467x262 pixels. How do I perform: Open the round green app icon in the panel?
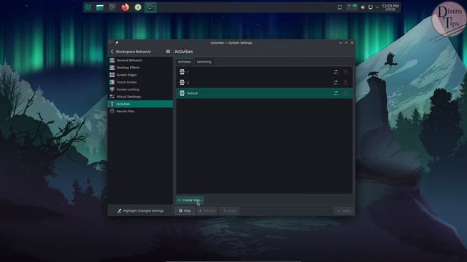(138, 7)
